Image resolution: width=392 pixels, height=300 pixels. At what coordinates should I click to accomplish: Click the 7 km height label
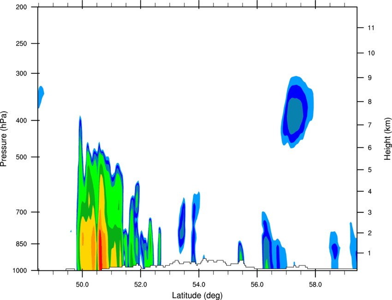point(370,125)
